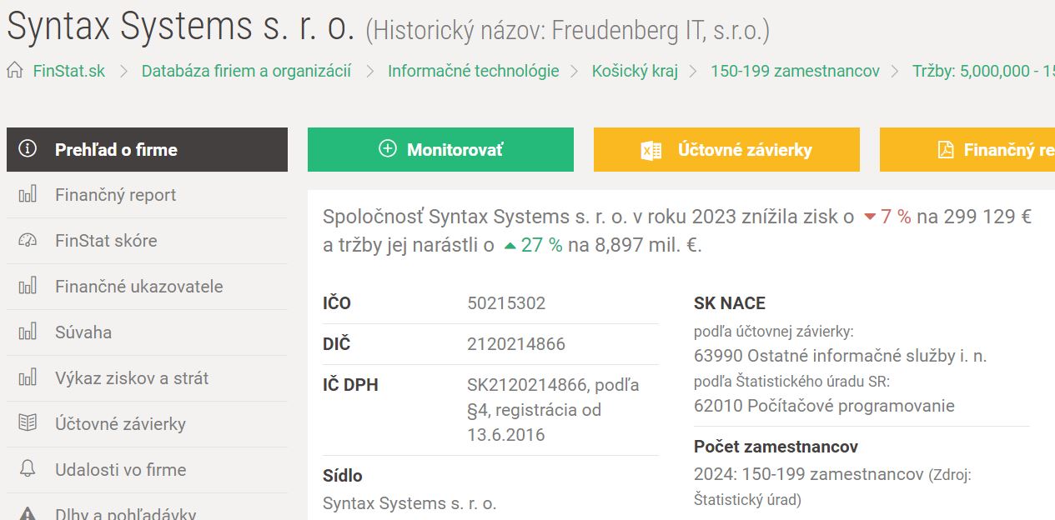Click the PDF icon on the Finančný report button
This screenshot has width=1055, height=520.
coord(945,150)
